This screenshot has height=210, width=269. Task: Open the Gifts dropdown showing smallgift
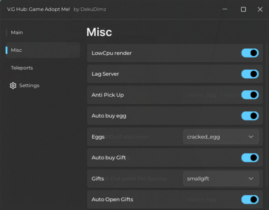coord(221,178)
